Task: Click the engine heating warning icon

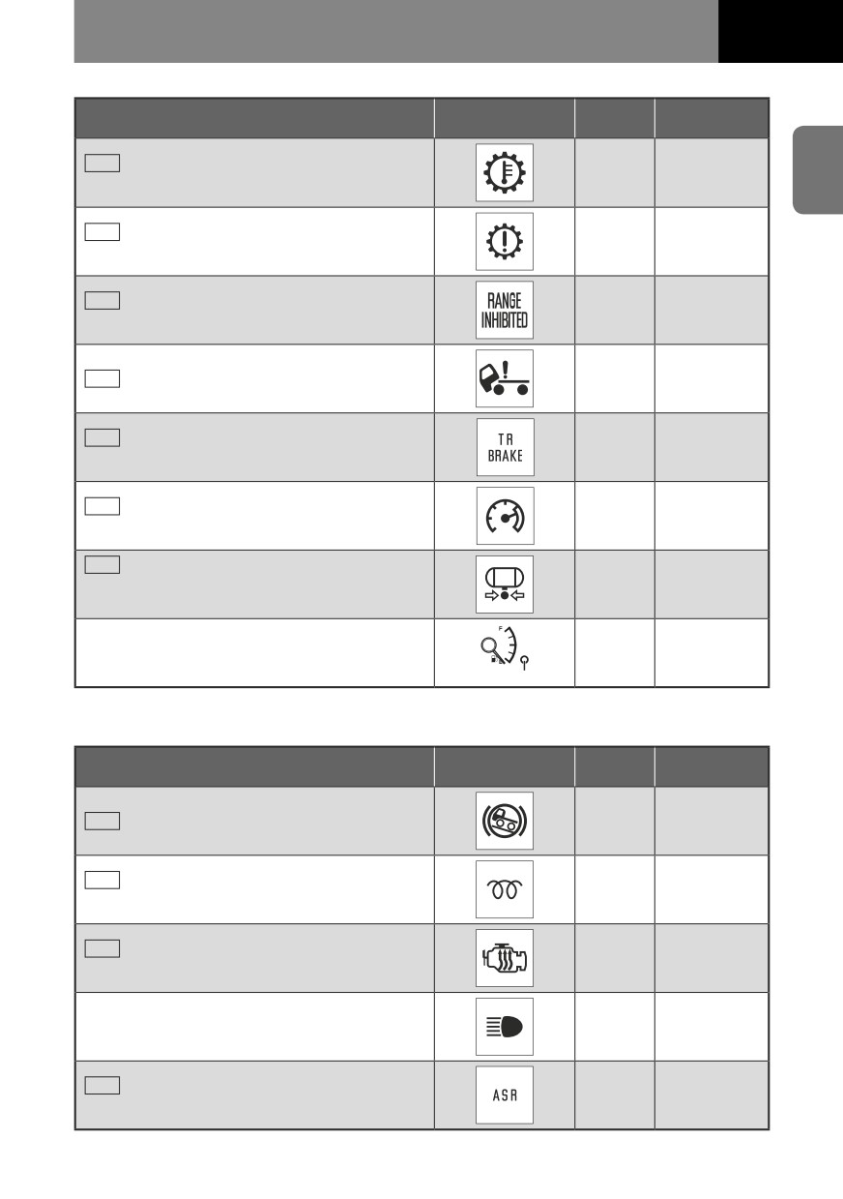Action: pyautogui.click(x=505, y=958)
